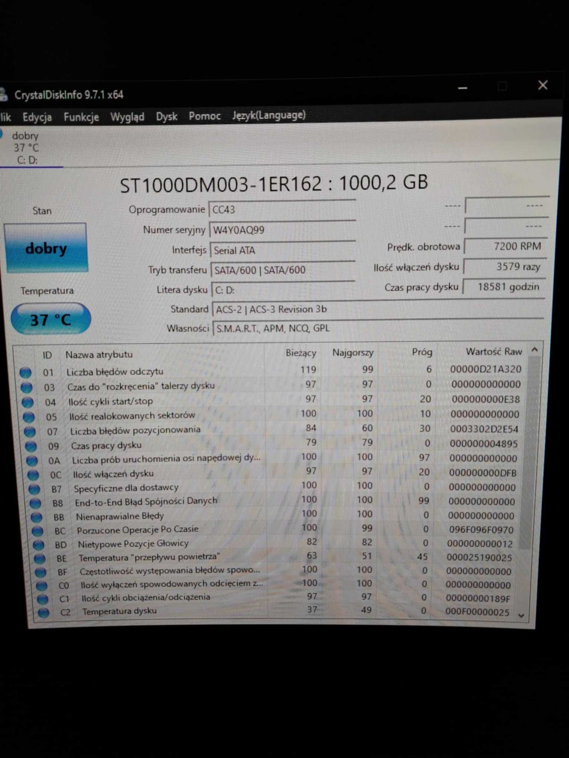Open the Język(Language) menu
The image size is (569, 758).
point(269,115)
